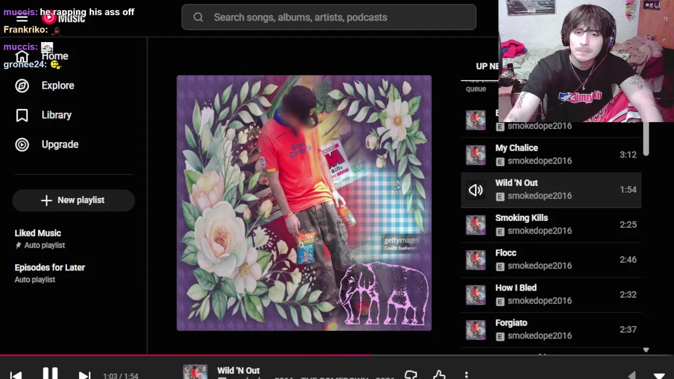Switch to the UP NEXT tab
Image resolution: width=674 pixels, height=379 pixels.
click(x=487, y=66)
